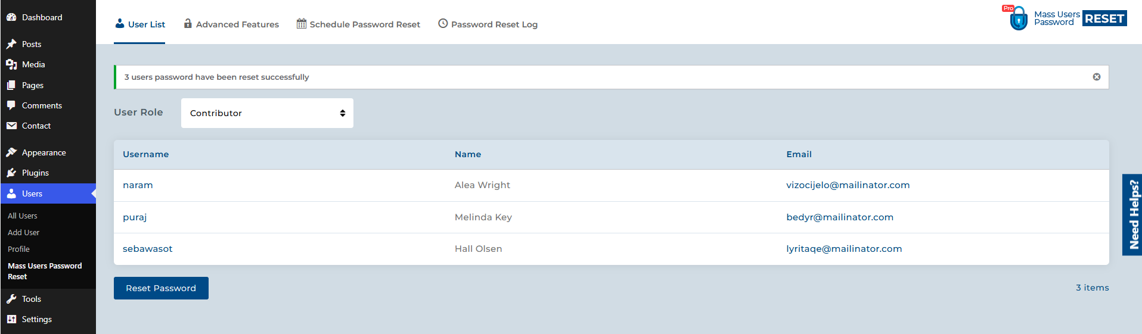This screenshot has height=334, width=1142.
Task: Open the User Role dropdown
Action: pyautogui.click(x=267, y=113)
